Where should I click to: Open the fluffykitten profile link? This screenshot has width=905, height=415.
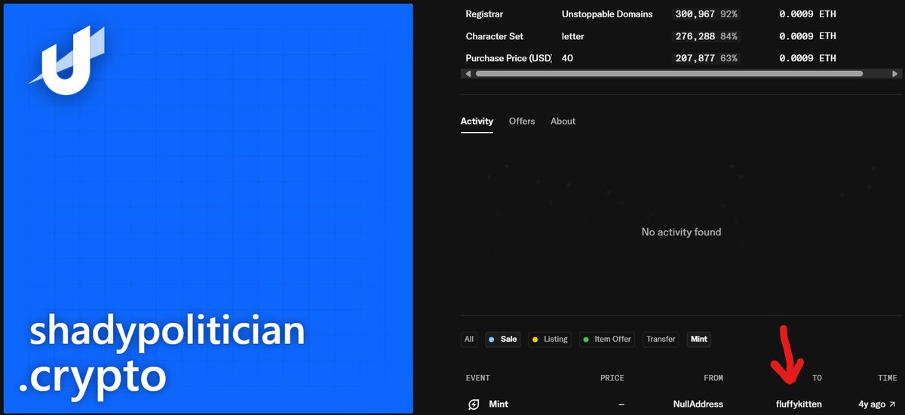tap(799, 404)
